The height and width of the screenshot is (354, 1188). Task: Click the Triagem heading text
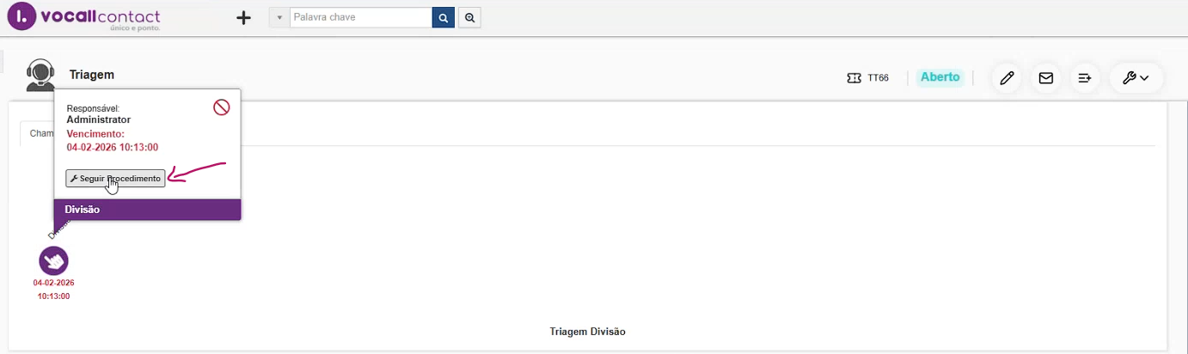pos(92,75)
